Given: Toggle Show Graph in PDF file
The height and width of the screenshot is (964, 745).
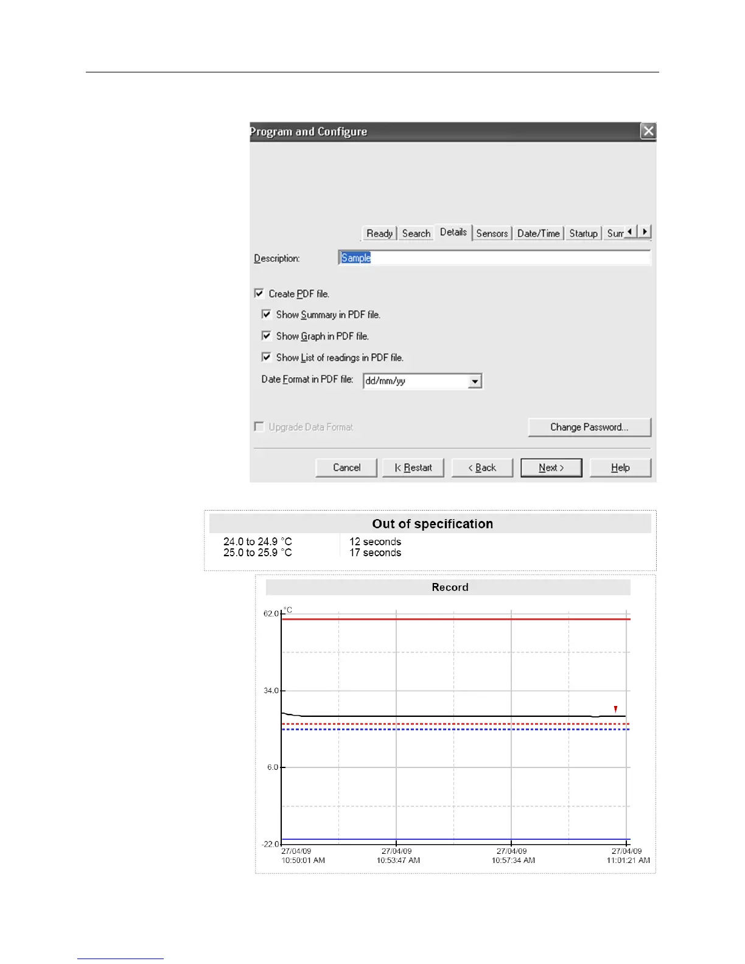Looking at the screenshot, I should click(x=266, y=336).
